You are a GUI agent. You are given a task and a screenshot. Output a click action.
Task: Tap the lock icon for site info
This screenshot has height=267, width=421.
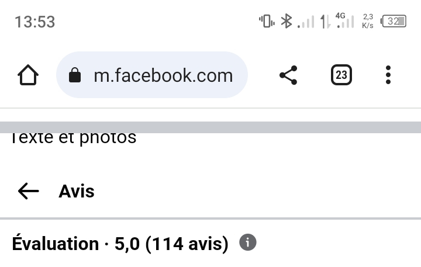coord(74,75)
